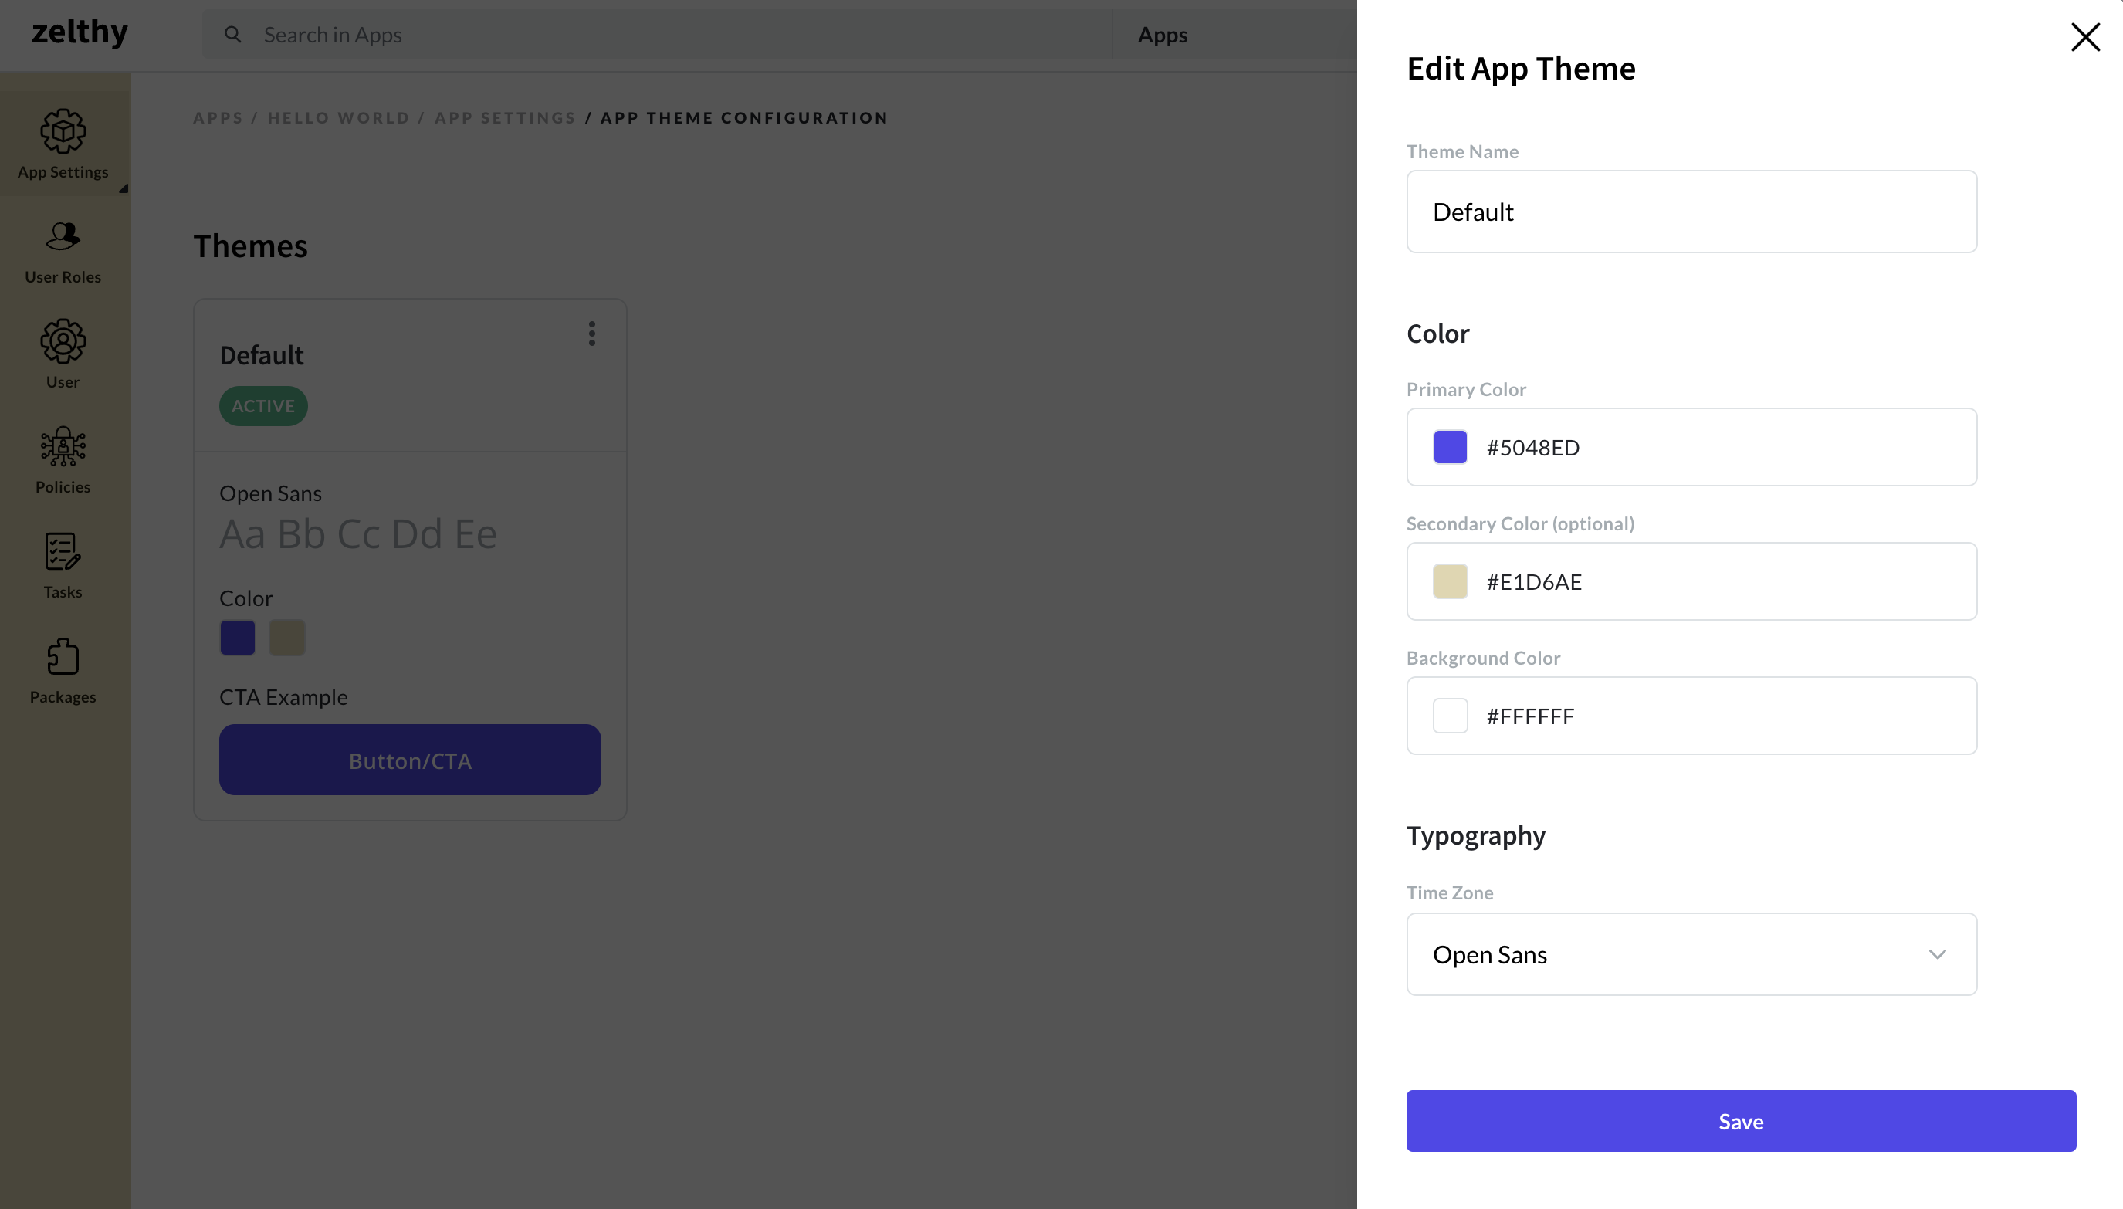Open User Roles in the sidebar
2123x1209 pixels.
click(63, 252)
